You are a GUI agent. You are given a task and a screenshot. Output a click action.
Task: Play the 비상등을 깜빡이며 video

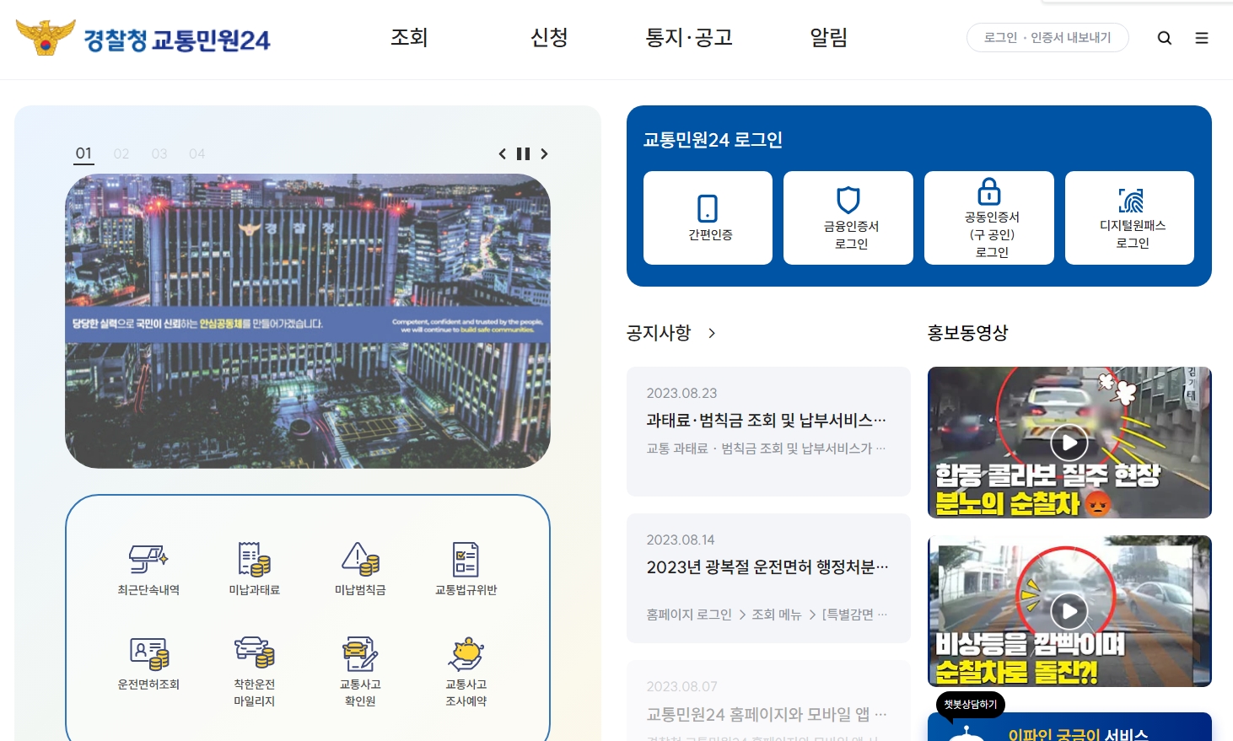pos(1069,610)
